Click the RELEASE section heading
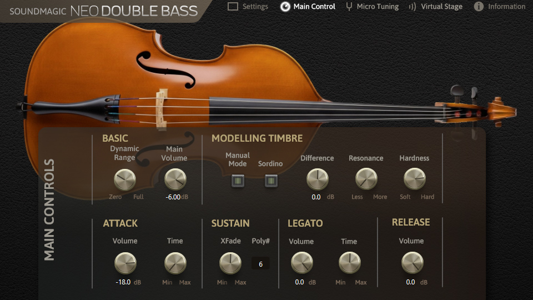The height and width of the screenshot is (300, 533). point(411,222)
